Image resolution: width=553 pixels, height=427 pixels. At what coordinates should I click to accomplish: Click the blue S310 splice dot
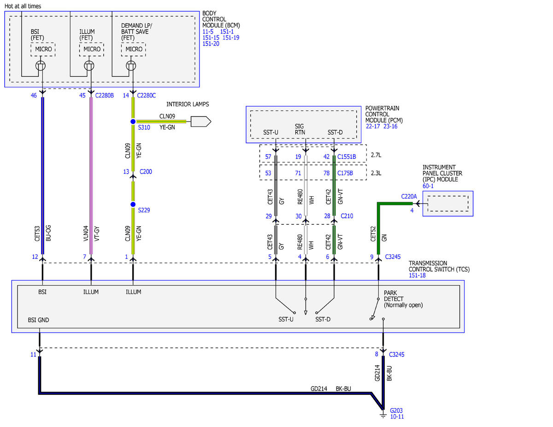click(x=133, y=121)
